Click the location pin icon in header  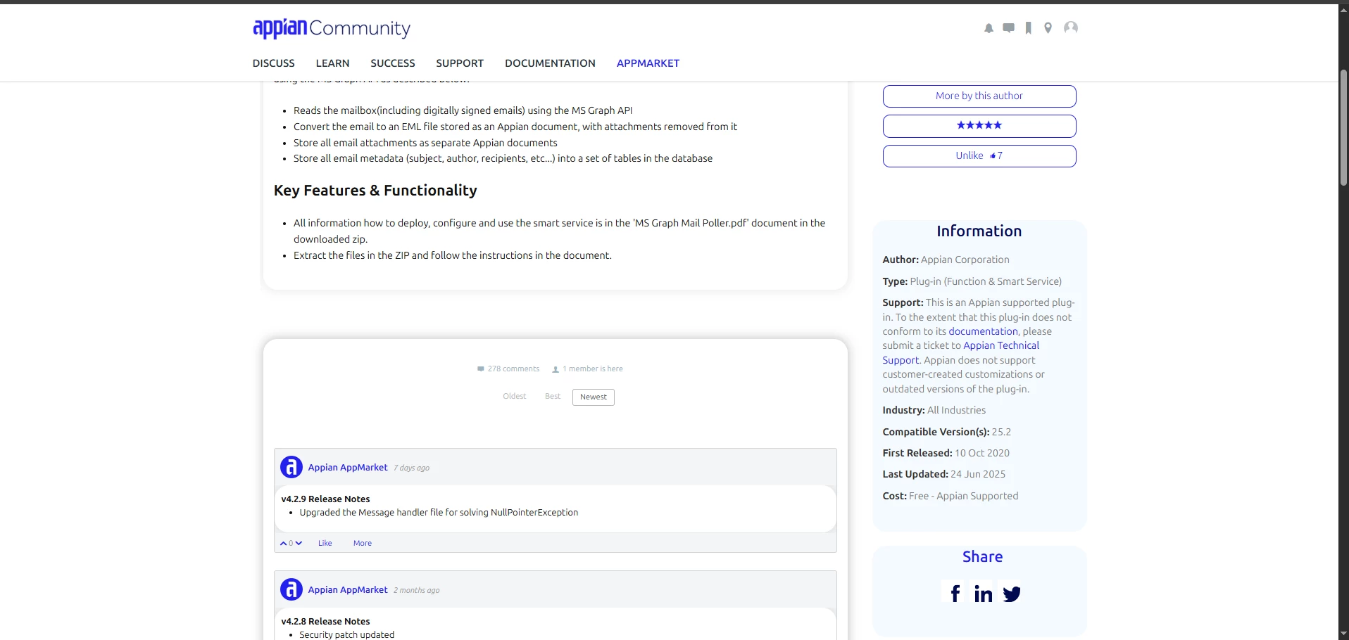click(1048, 28)
